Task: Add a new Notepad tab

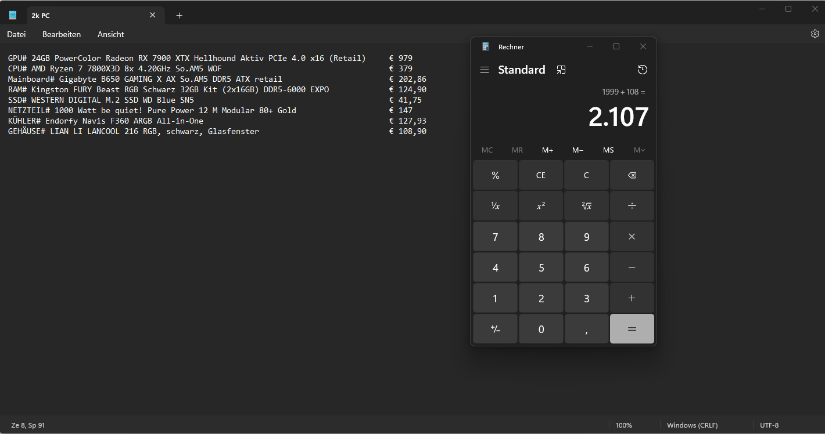Action: [x=179, y=16]
